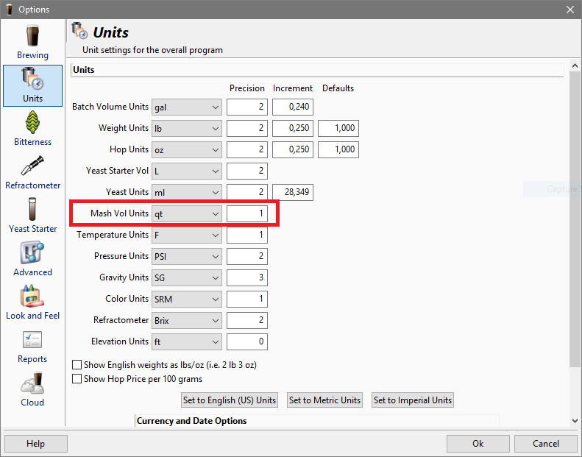Edit Weight Units default value field

[338, 128]
